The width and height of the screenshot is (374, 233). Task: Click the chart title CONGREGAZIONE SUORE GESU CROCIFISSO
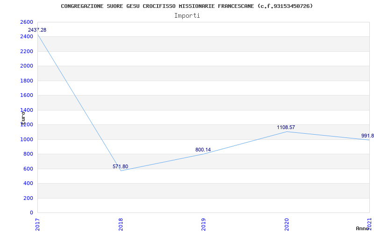(187, 6)
